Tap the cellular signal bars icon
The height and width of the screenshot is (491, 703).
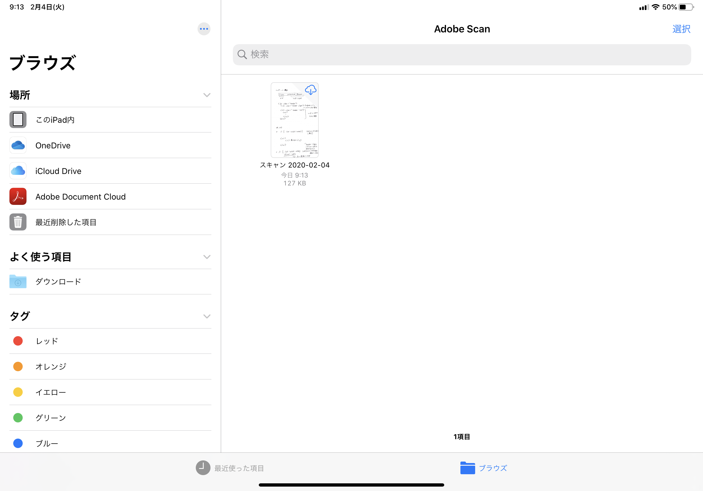(x=644, y=7)
